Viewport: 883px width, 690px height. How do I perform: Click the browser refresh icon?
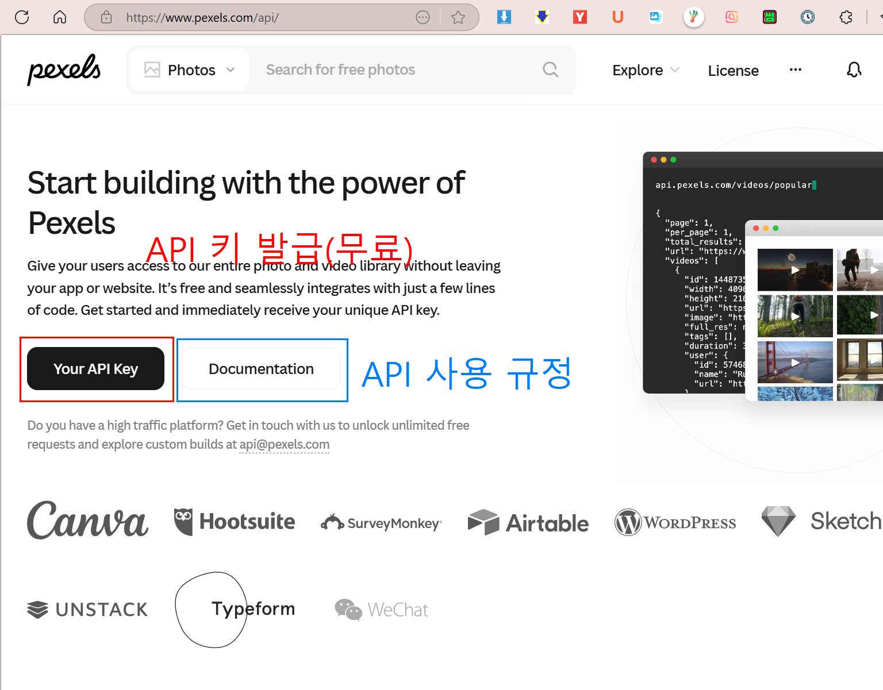click(x=22, y=17)
